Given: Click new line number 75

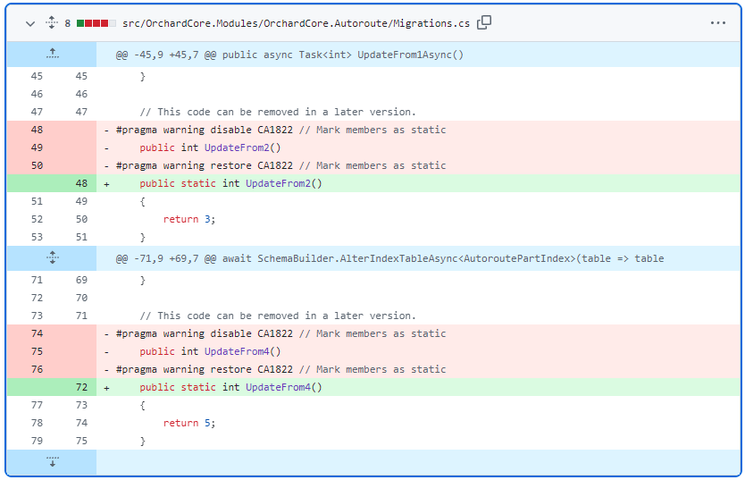Looking at the screenshot, I should click(x=81, y=441).
